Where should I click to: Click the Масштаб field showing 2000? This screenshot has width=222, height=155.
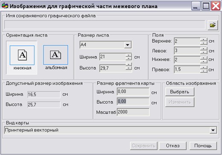pyautogui.click(x=133, y=112)
